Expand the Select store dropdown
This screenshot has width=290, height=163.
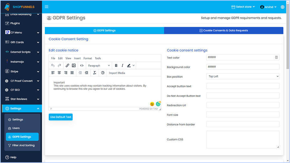tap(243, 7)
